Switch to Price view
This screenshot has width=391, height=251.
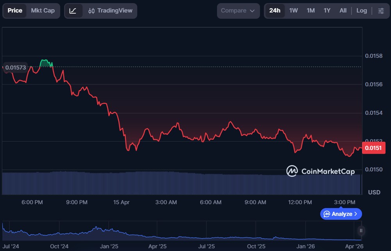[15, 11]
